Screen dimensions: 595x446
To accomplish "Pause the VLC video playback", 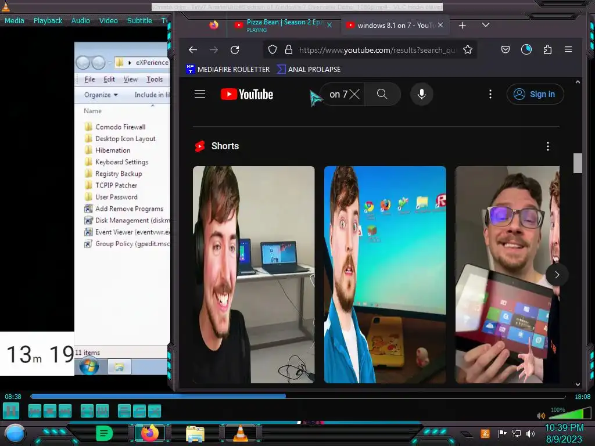I will (x=11, y=411).
